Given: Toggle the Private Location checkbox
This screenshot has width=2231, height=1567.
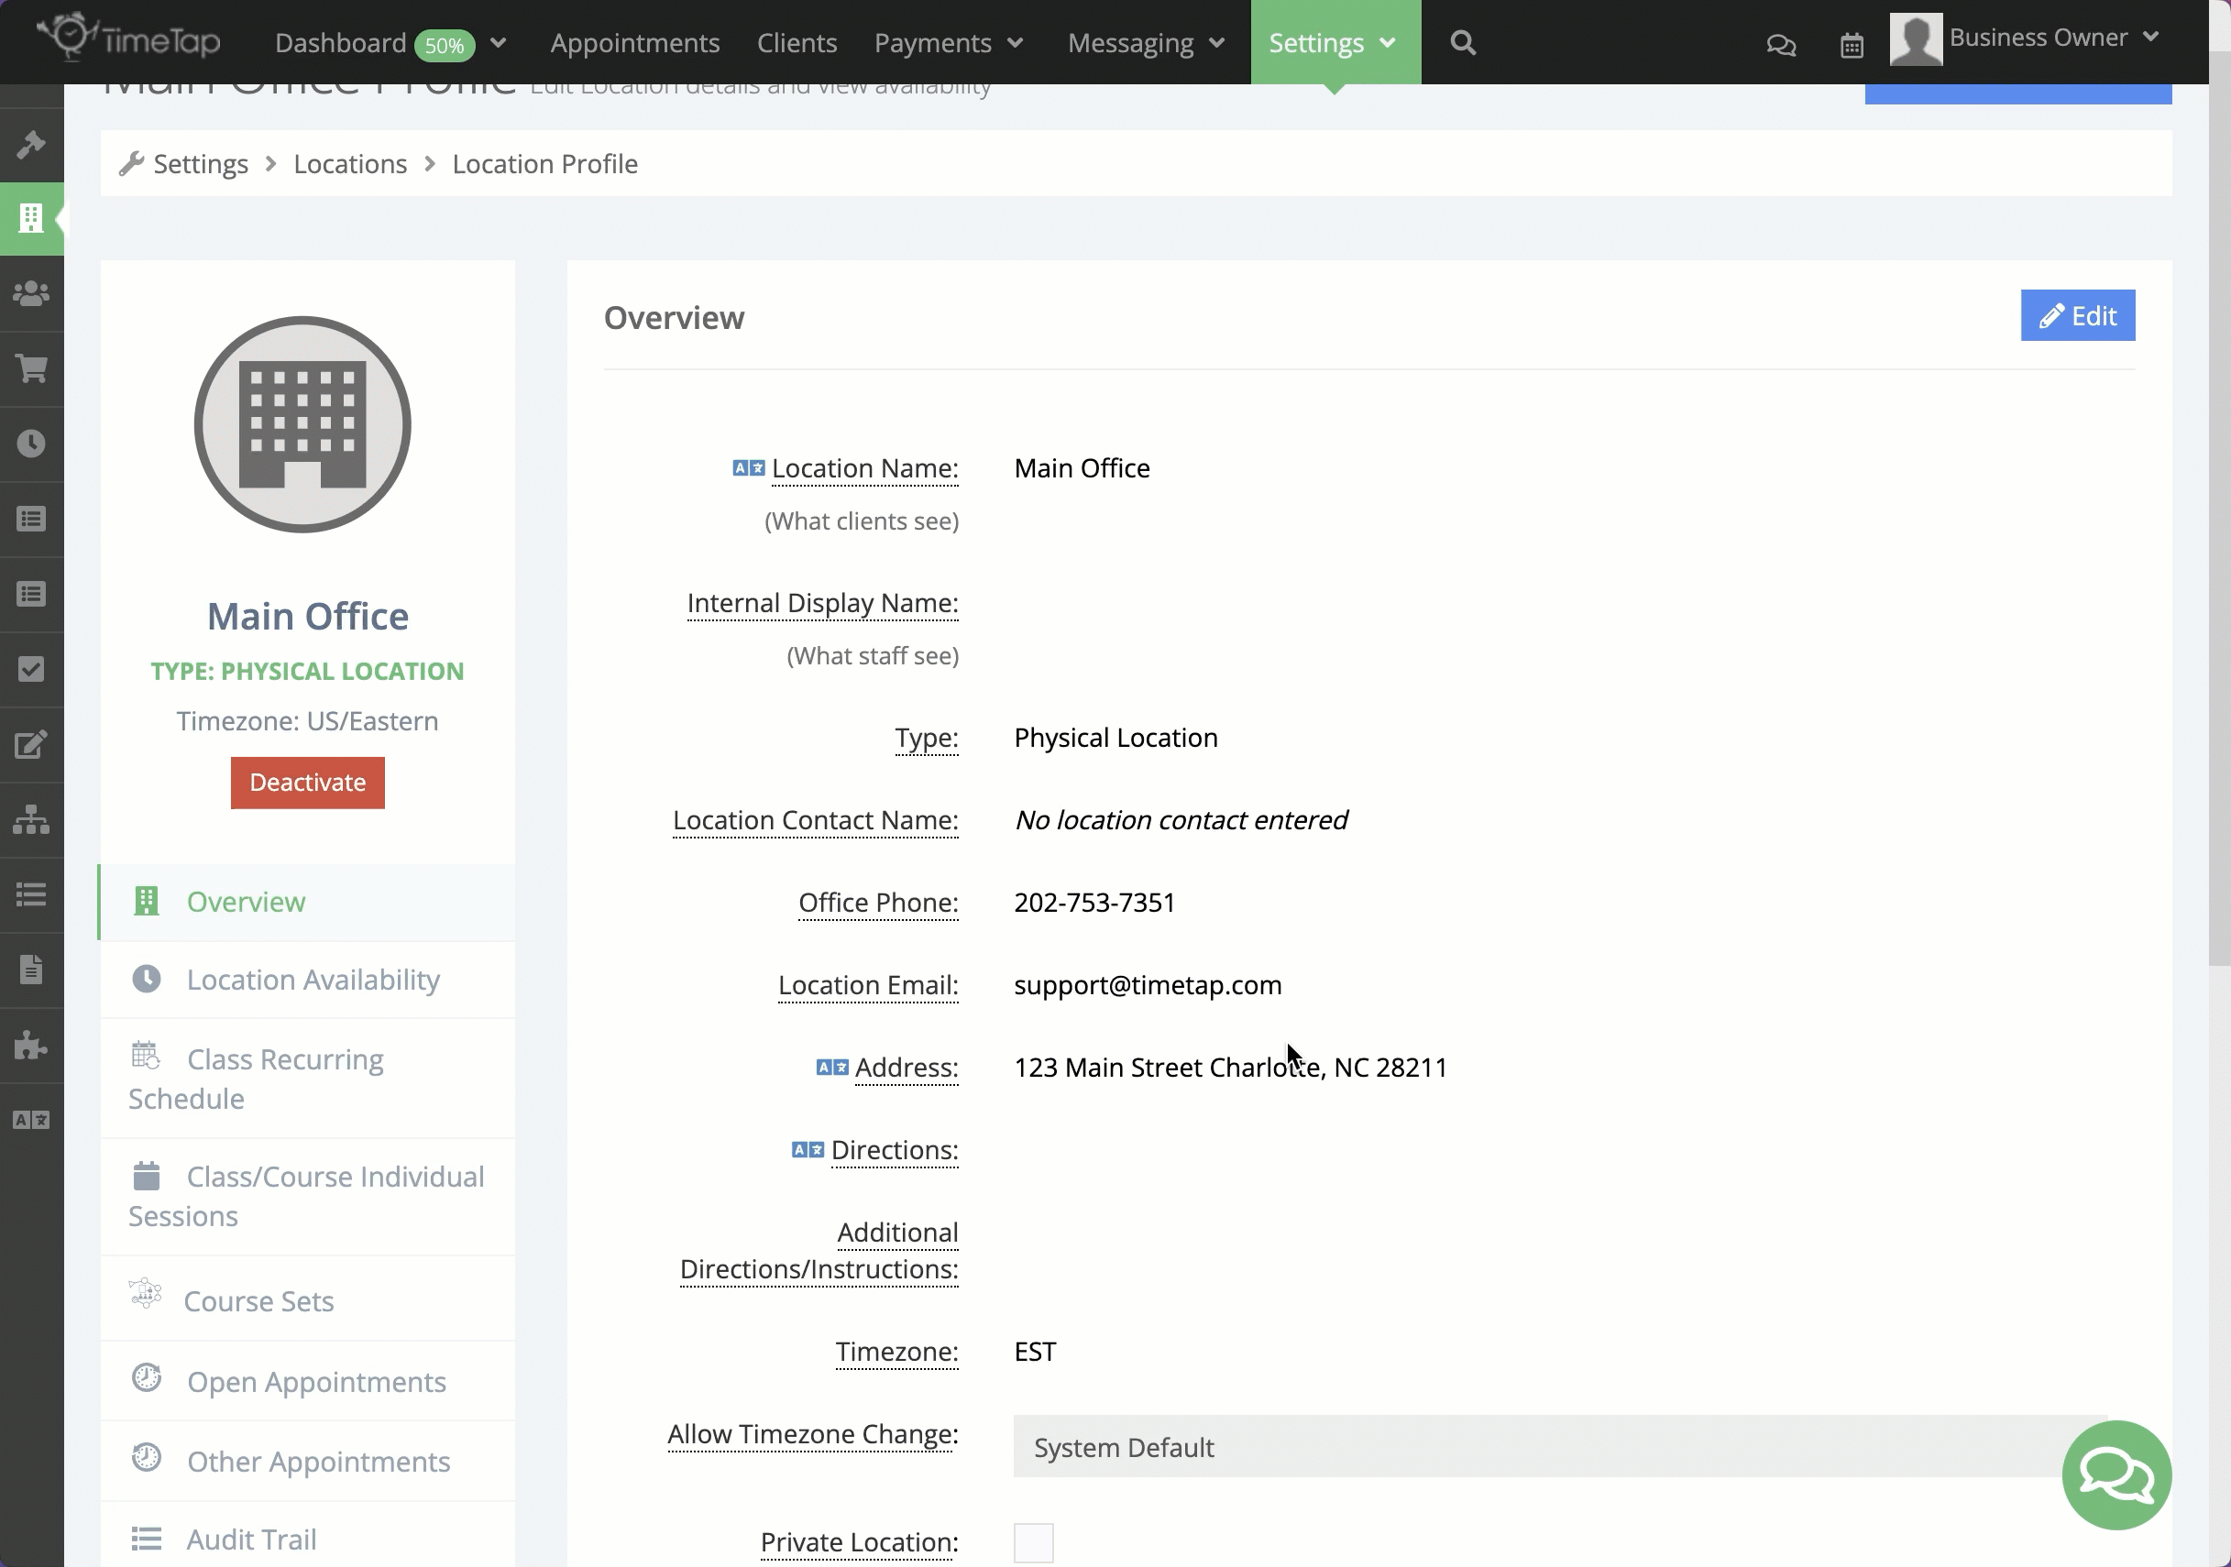Looking at the screenshot, I should (x=1033, y=1541).
